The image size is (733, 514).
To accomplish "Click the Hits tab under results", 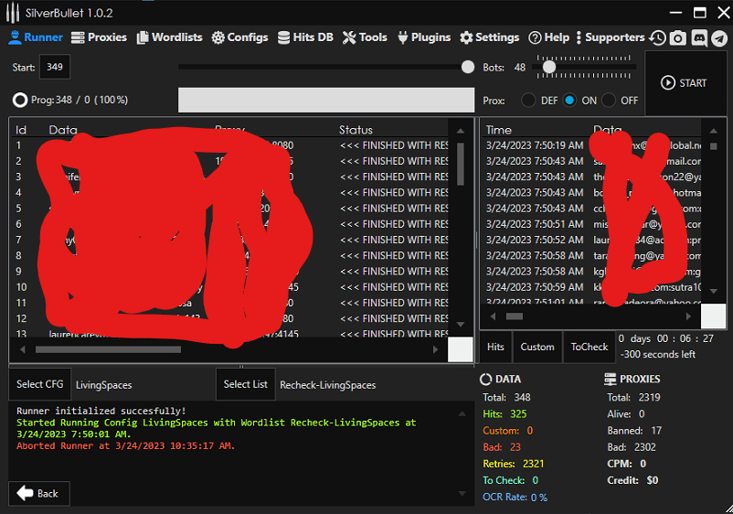I will click(495, 347).
